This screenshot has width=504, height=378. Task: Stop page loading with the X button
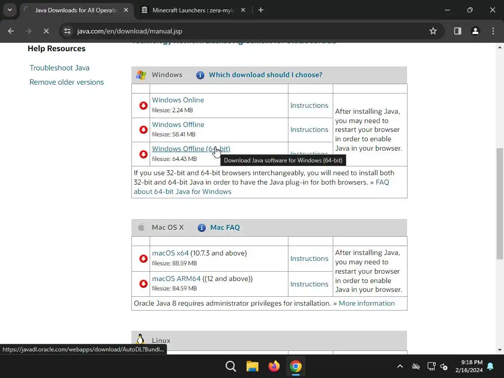click(x=46, y=31)
